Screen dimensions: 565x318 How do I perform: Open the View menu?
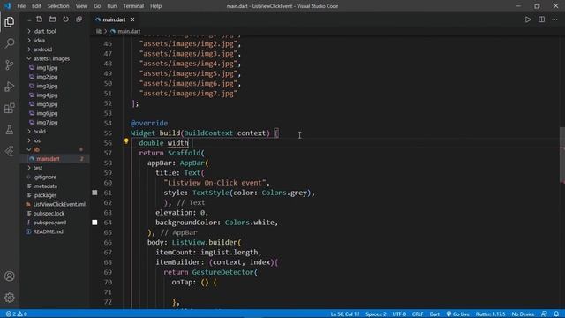81,6
